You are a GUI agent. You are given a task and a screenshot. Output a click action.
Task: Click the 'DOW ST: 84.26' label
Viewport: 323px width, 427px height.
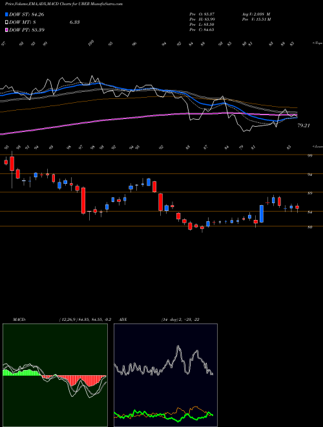[26, 14]
